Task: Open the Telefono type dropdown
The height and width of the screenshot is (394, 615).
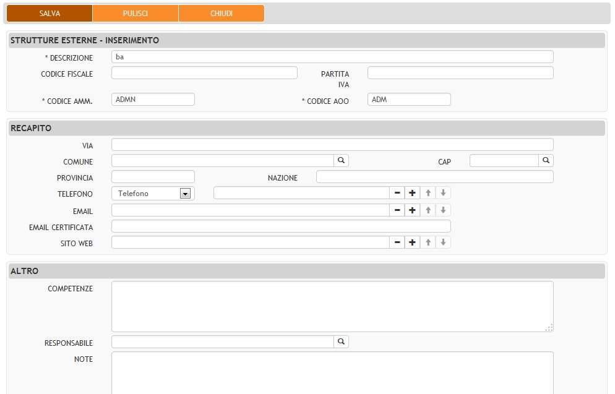Action: (184, 194)
